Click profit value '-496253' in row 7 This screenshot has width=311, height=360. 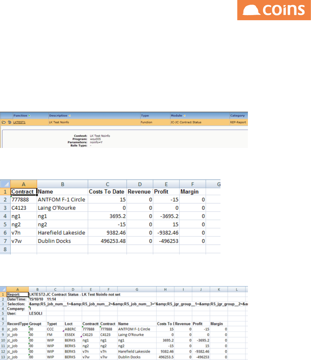click(166, 241)
